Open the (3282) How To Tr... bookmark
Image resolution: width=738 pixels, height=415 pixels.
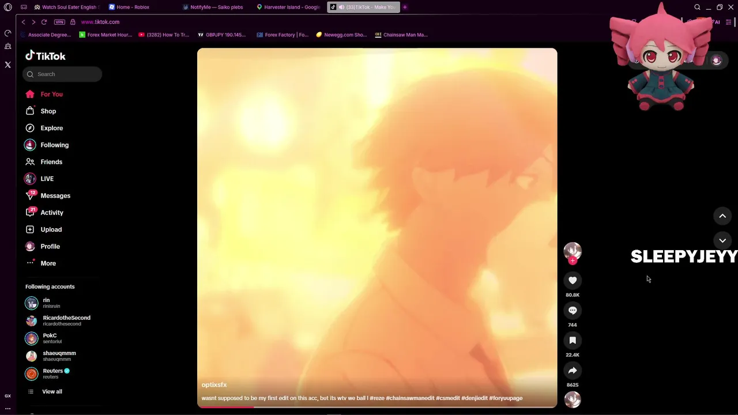click(164, 35)
